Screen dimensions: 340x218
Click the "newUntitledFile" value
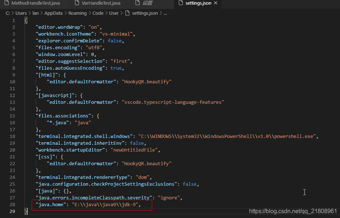134,150
